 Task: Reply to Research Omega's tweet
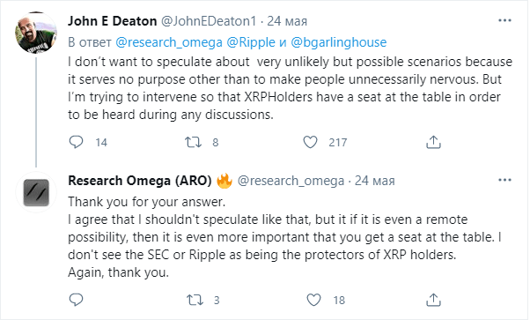[x=76, y=300]
